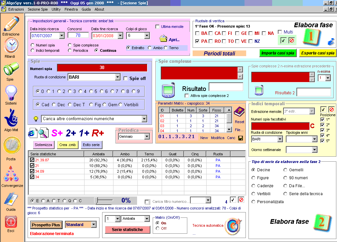Select the Numeri spia radio button
The height and width of the screenshot is (242, 337).
33,45
